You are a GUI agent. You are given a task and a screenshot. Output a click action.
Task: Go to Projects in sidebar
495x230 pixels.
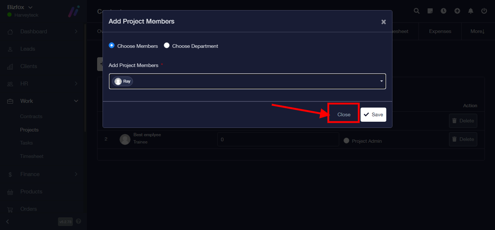(29, 130)
